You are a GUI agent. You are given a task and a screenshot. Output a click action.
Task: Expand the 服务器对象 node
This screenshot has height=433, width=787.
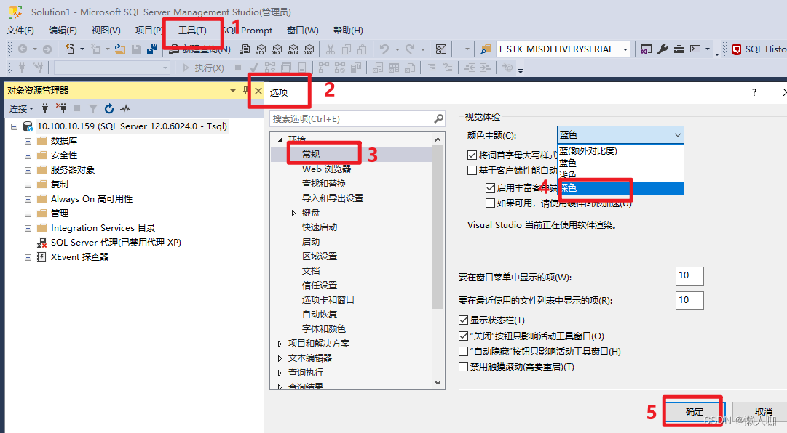[x=28, y=170]
